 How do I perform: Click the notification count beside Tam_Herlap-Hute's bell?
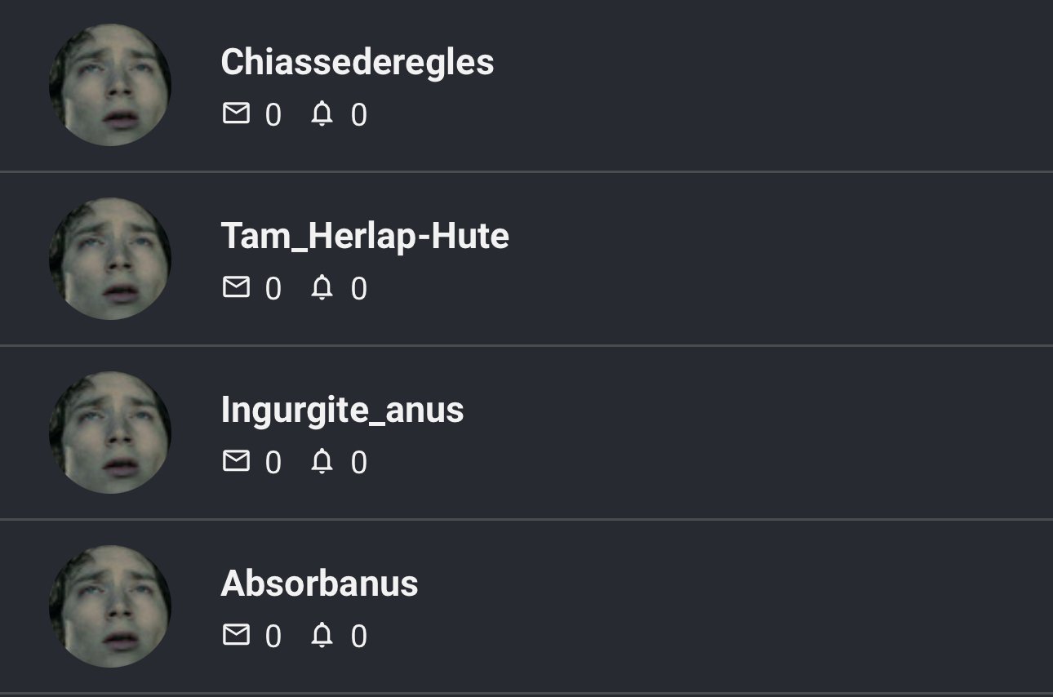click(x=359, y=289)
